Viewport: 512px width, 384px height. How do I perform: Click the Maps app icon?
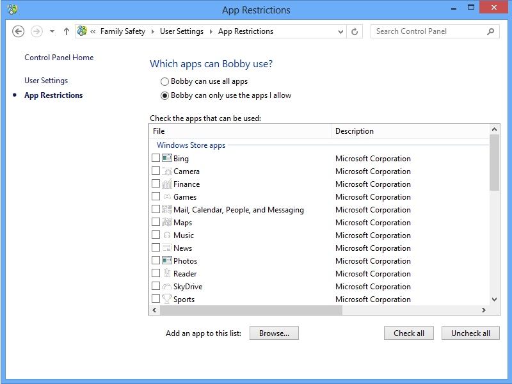167,222
